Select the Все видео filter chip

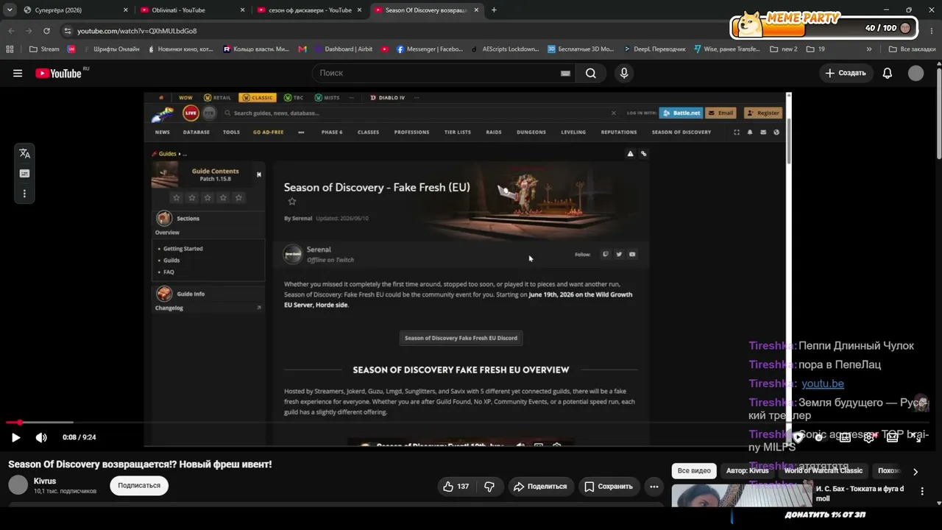[x=694, y=471]
